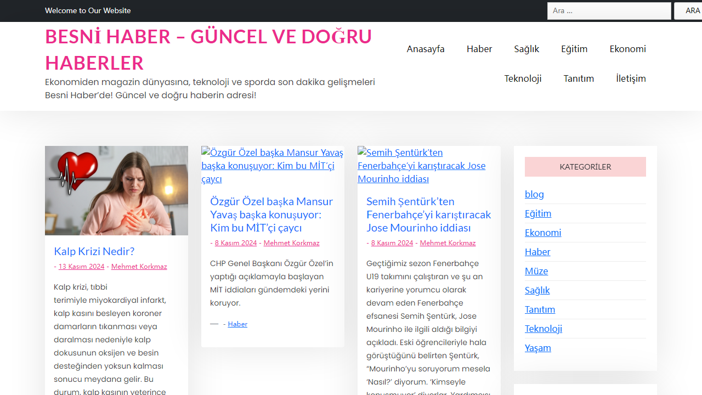Switch to the Haber navigation menu
Viewport: 702px width, 395px height.
479,49
